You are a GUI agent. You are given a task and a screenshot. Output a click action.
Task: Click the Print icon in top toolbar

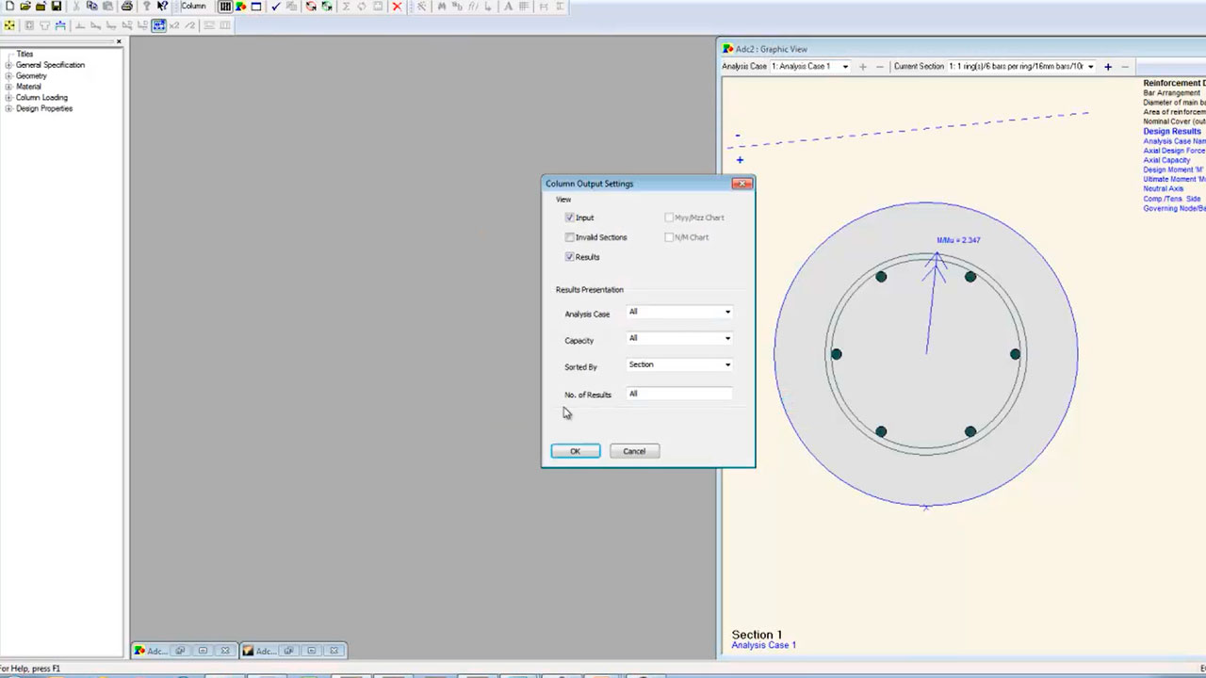click(126, 7)
